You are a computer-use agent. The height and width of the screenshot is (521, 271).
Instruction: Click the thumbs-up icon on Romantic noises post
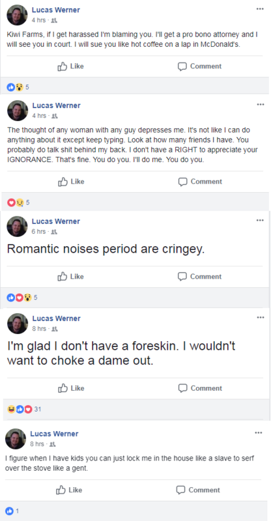point(62,276)
